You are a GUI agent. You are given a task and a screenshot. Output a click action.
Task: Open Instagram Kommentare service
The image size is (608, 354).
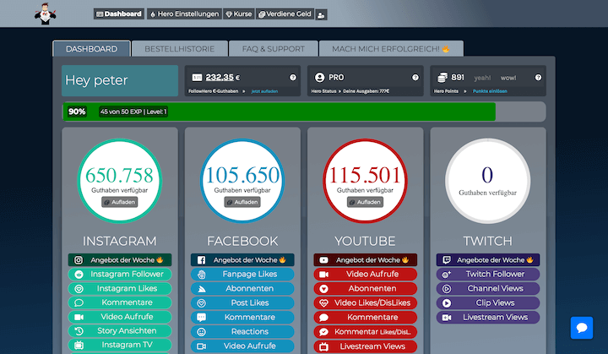click(120, 302)
